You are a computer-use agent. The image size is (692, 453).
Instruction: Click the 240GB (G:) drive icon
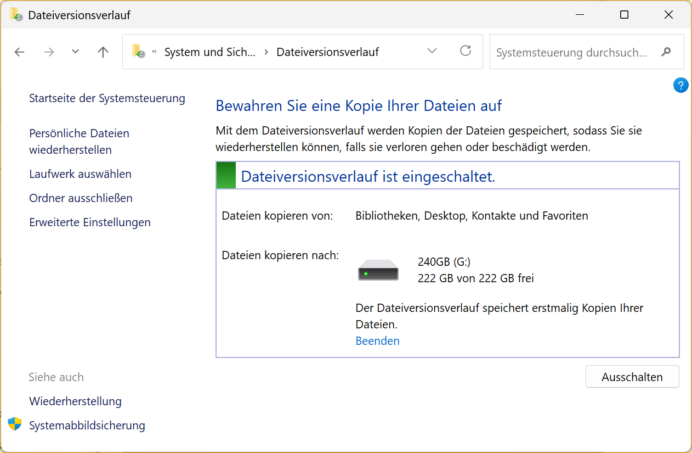pos(378,270)
